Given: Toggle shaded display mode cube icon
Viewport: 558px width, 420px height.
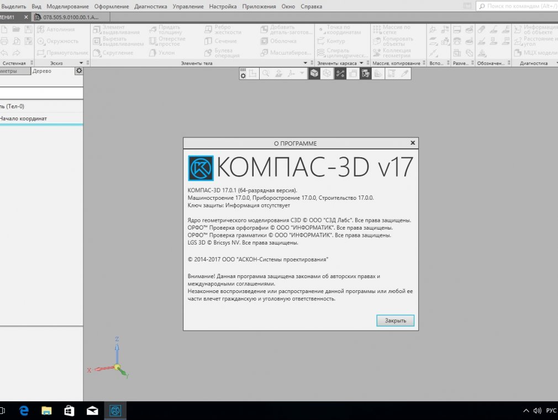Looking at the screenshot, I should [x=314, y=73].
